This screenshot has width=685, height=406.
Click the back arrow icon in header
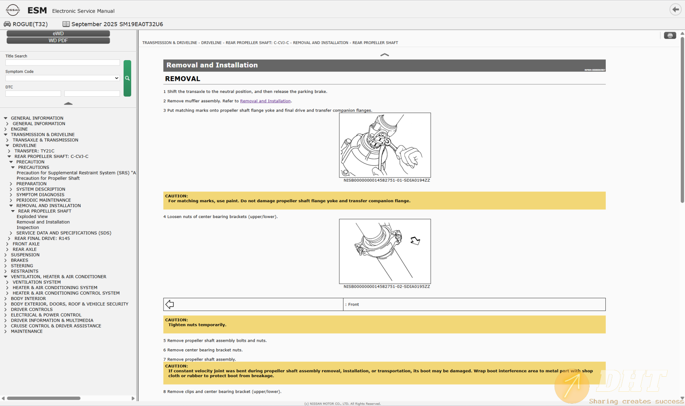(x=675, y=9)
